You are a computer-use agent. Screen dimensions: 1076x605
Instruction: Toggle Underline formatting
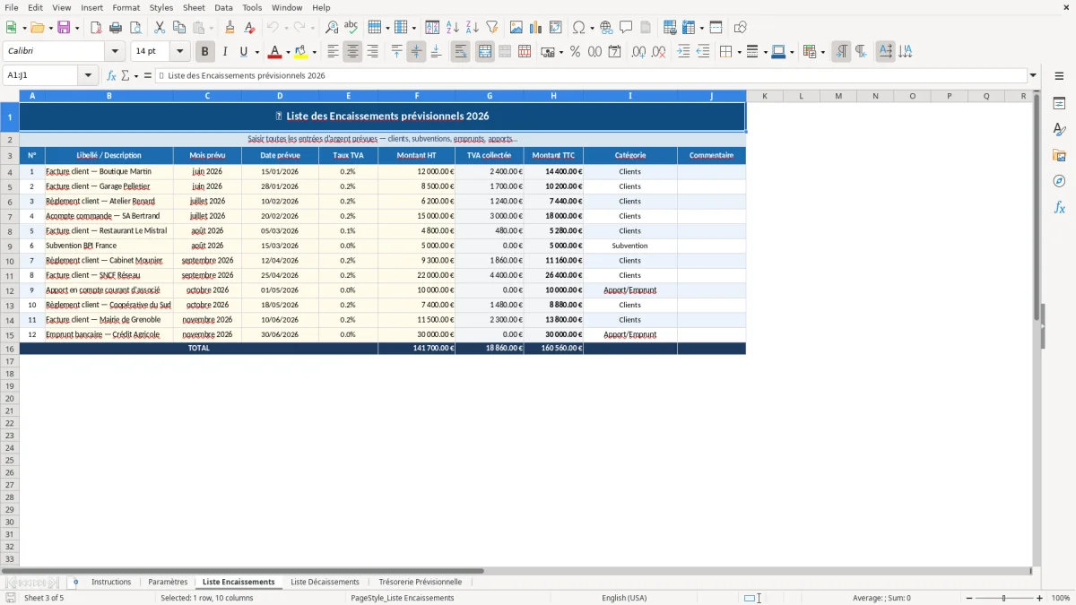pyautogui.click(x=243, y=52)
